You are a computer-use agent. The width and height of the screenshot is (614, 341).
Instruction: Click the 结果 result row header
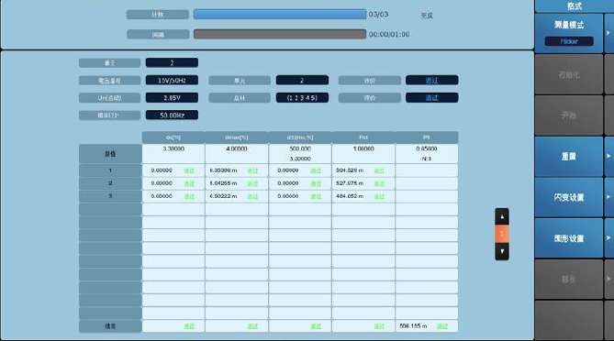click(x=110, y=326)
